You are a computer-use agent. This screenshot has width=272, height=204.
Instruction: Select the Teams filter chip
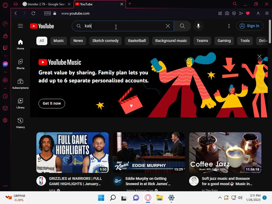point(202,41)
